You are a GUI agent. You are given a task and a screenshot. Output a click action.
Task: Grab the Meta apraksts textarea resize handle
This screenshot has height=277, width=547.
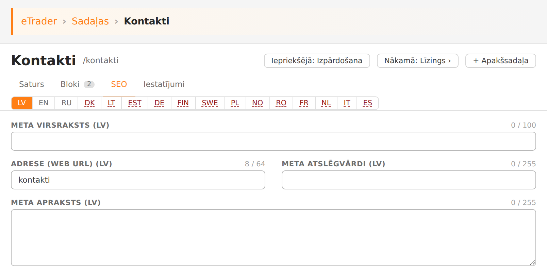point(533,262)
